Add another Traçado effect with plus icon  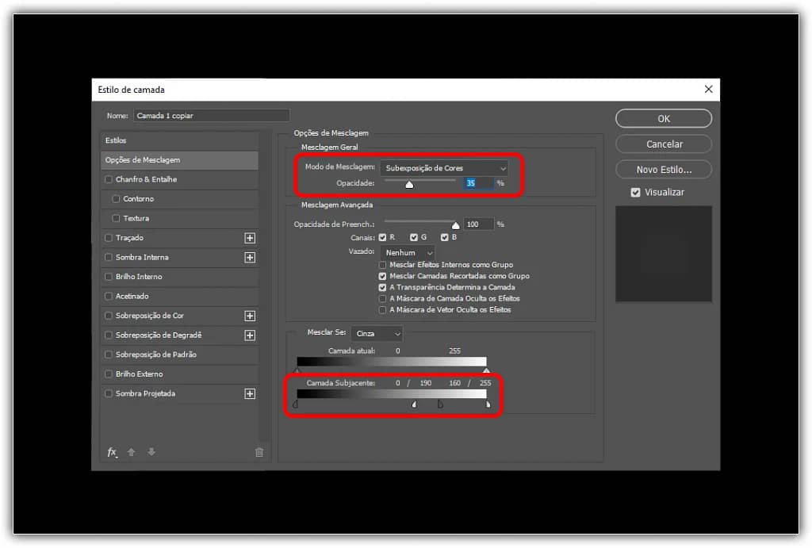coord(250,238)
